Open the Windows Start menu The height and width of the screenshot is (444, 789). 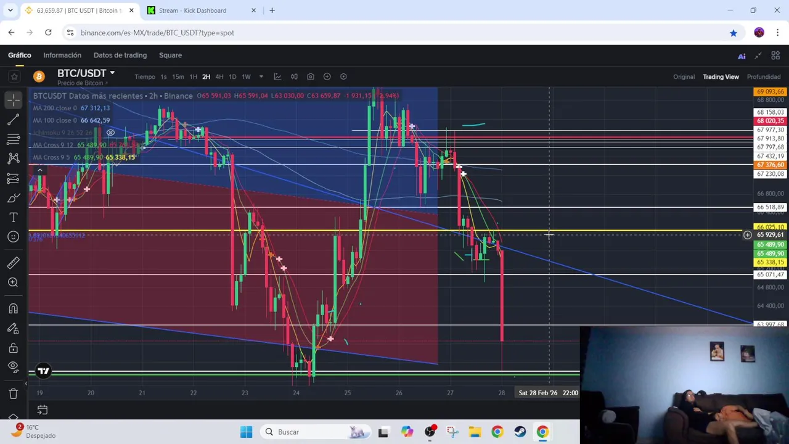pyautogui.click(x=247, y=432)
